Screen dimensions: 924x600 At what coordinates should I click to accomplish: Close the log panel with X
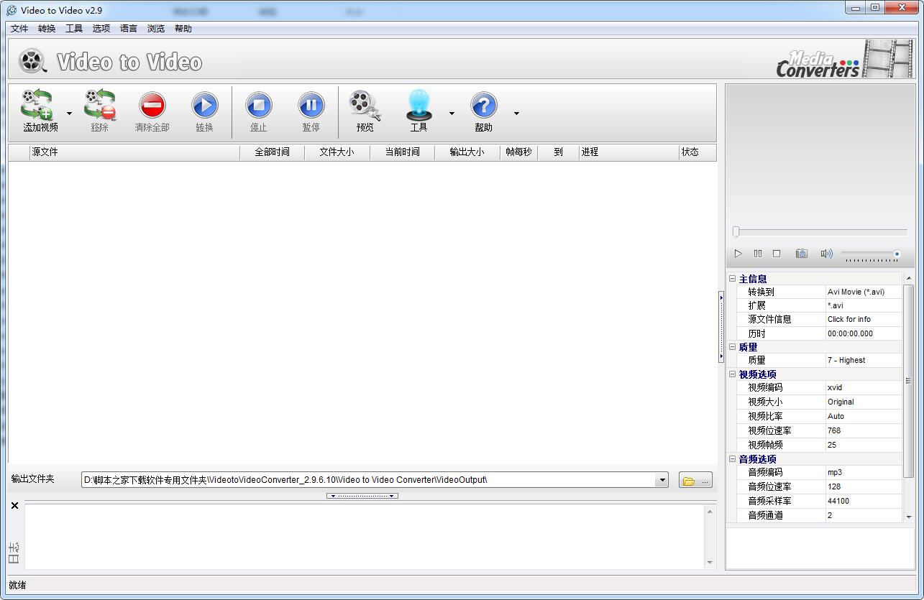pos(14,506)
